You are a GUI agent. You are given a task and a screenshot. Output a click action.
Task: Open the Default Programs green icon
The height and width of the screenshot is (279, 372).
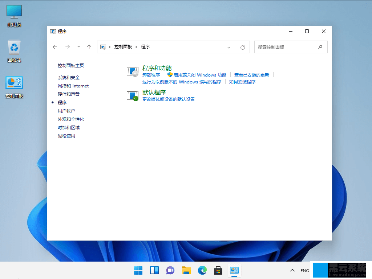tap(133, 95)
